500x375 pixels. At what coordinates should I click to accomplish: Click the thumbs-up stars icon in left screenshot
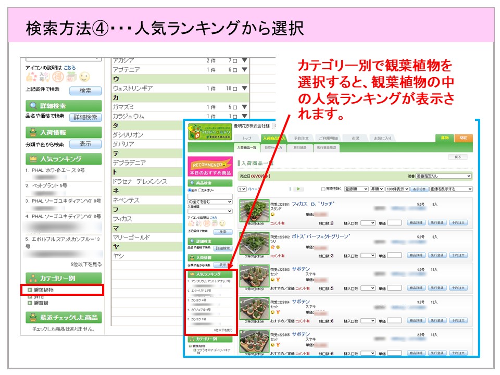coord(31,77)
